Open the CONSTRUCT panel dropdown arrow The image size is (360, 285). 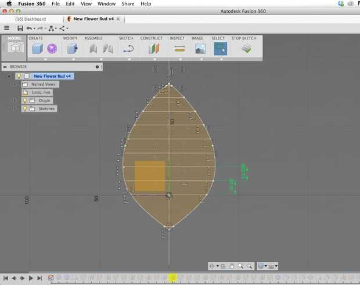coord(155,59)
